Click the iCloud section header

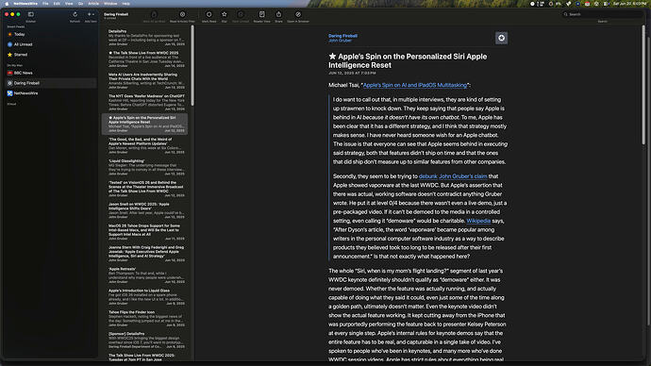11,104
